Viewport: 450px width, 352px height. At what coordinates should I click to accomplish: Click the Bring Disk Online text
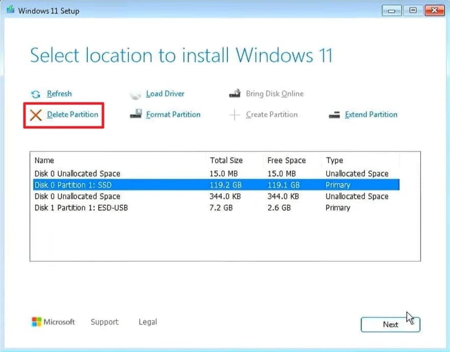275,94
